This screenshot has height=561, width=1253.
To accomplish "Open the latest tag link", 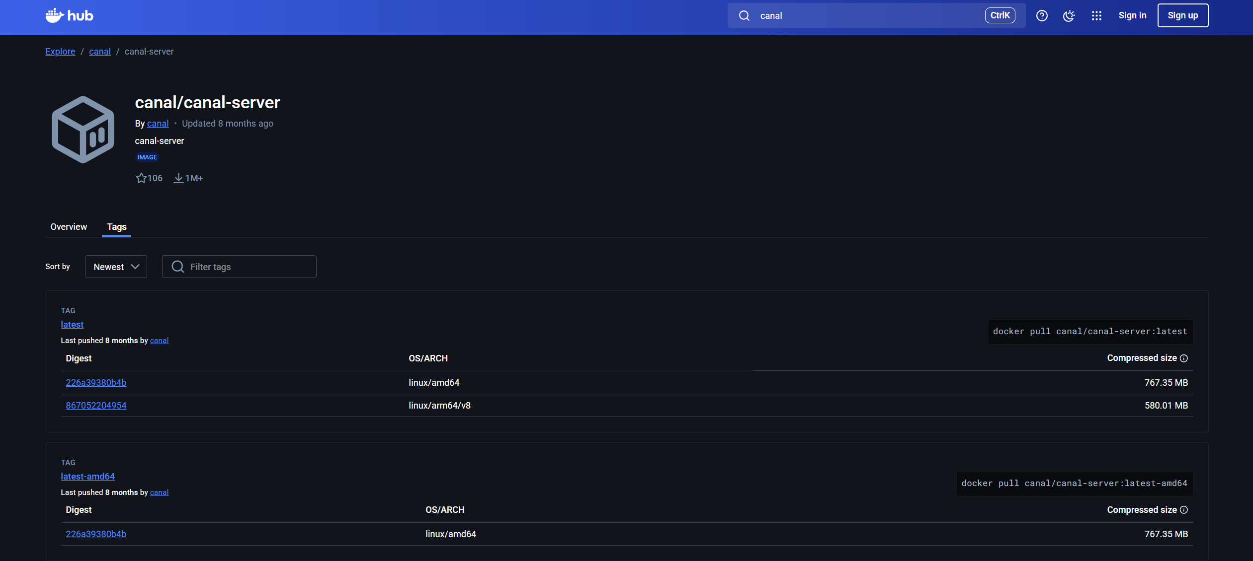I will pyautogui.click(x=72, y=324).
